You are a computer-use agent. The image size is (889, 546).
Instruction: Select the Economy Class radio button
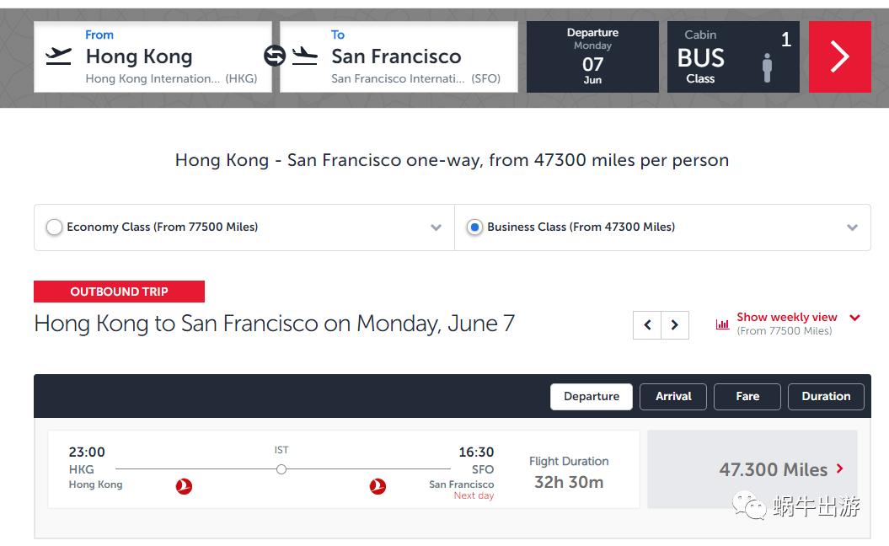[x=54, y=227]
